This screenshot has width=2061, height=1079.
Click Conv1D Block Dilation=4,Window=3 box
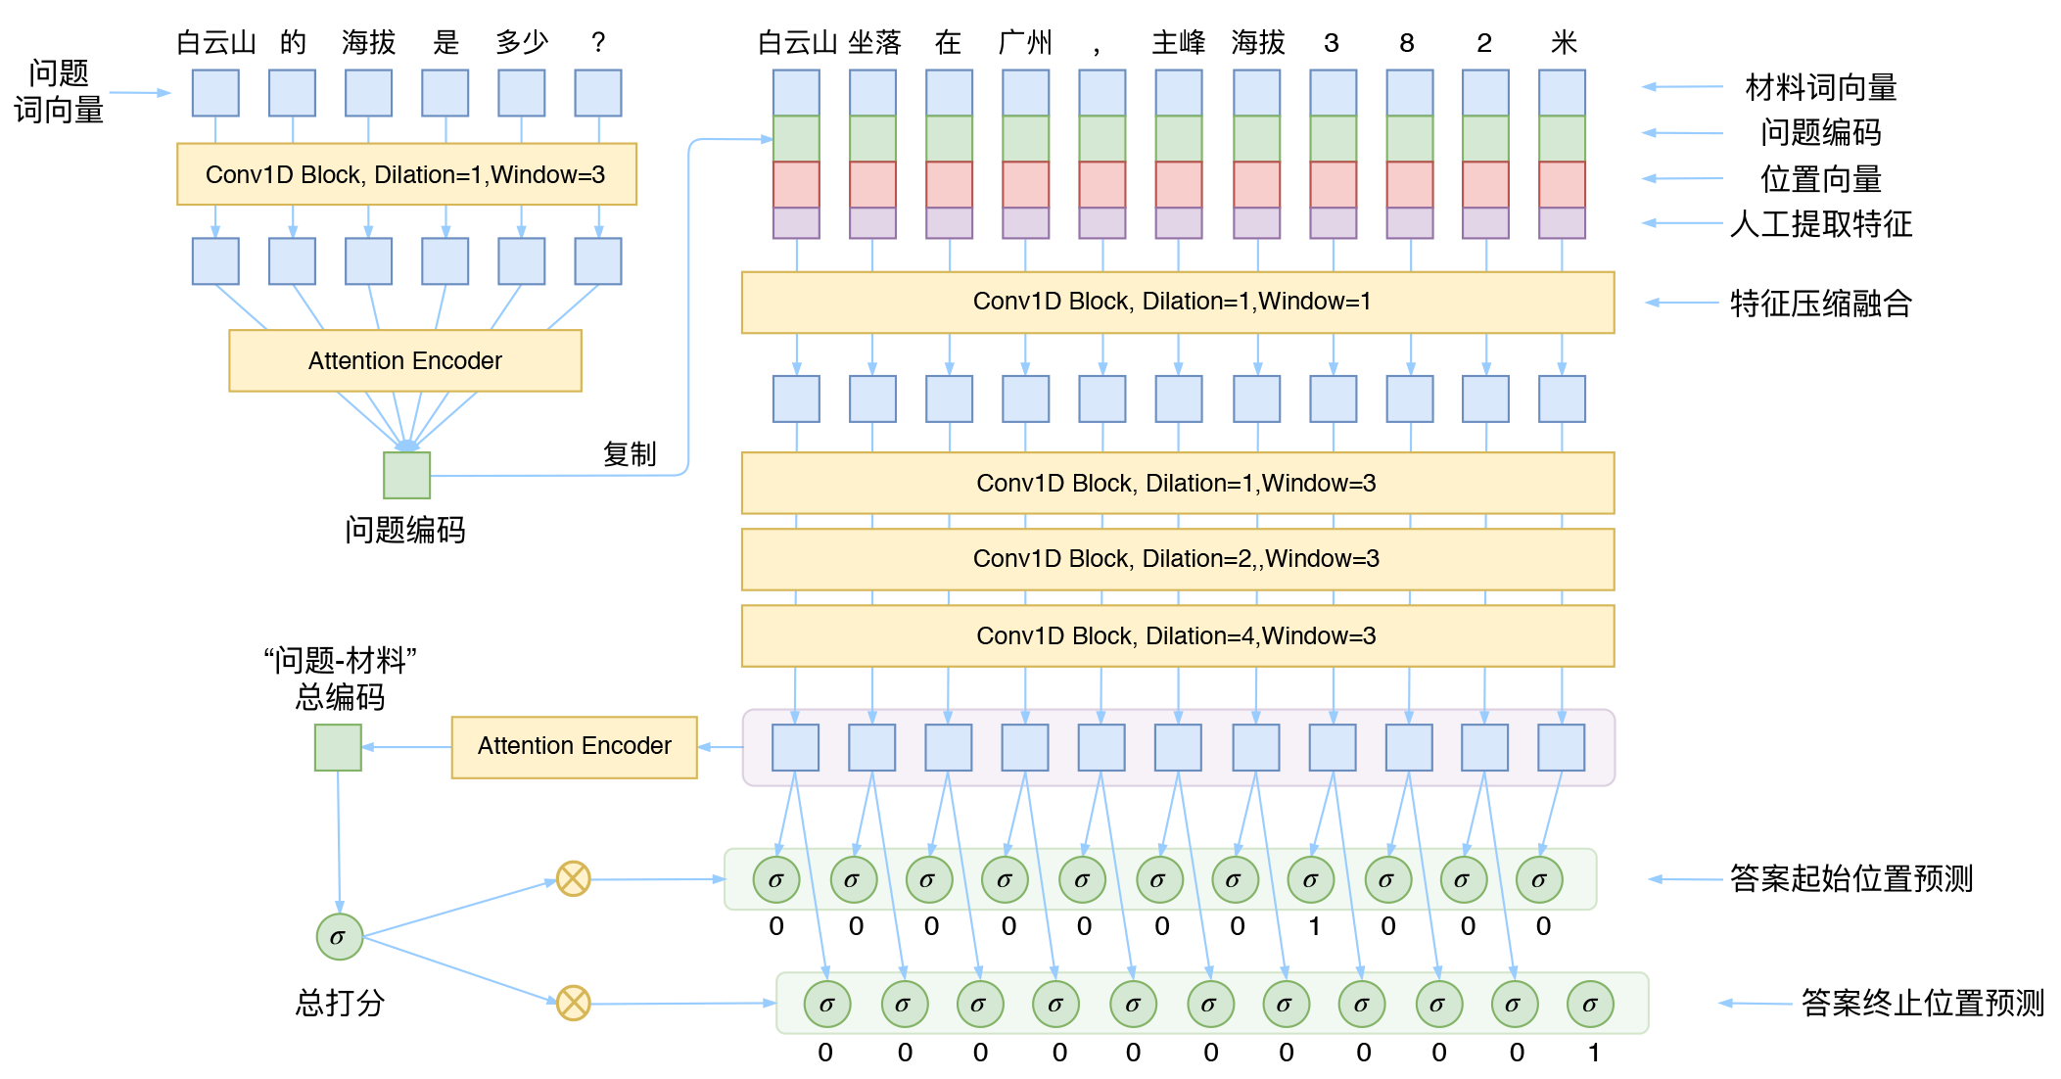point(1177,635)
